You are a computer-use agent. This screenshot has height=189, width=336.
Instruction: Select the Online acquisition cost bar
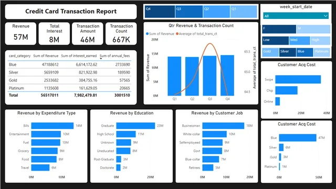[x=278, y=101]
